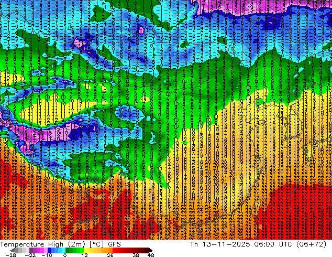Click the '-22' label on the legend
Screen dimensions: 332x257
pyautogui.click(x=30, y=255)
